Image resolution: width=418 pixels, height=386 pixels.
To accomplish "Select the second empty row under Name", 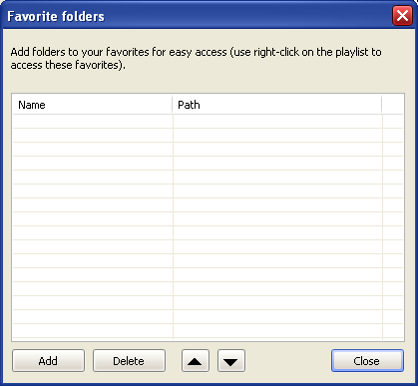I will pyautogui.click(x=93, y=136).
